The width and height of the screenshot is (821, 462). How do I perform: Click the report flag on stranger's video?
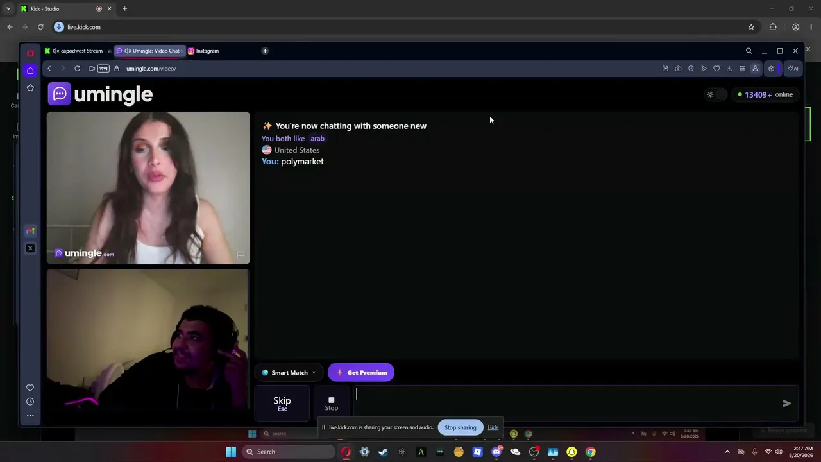[241, 255]
